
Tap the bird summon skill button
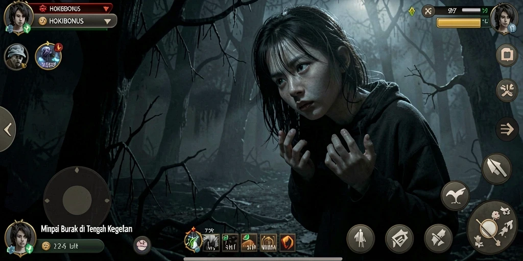[455, 196]
